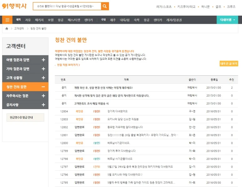Click the 현금영수증 발급 안내 button
The height and width of the screenshot is (187, 242).
coord(25,118)
